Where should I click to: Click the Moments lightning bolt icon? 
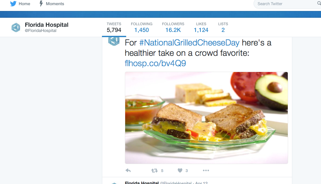(x=41, y=4)
